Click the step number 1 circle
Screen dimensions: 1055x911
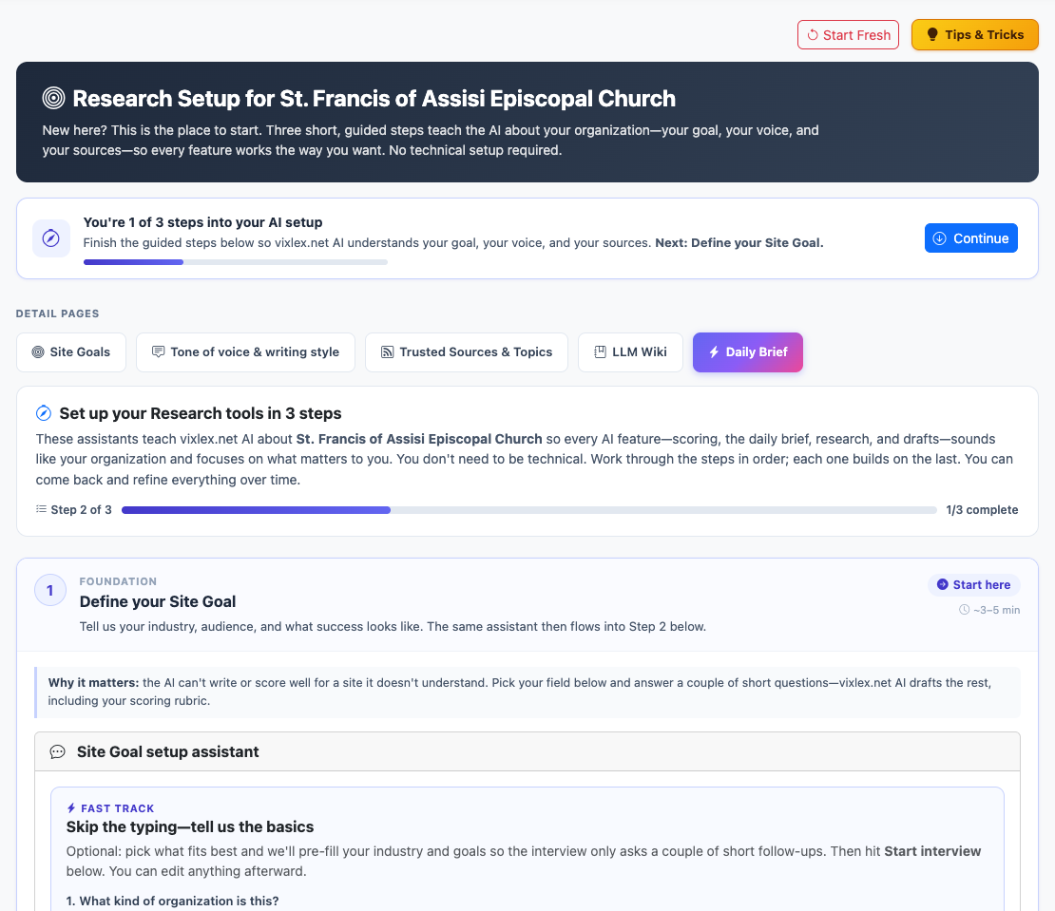[50, 590]
